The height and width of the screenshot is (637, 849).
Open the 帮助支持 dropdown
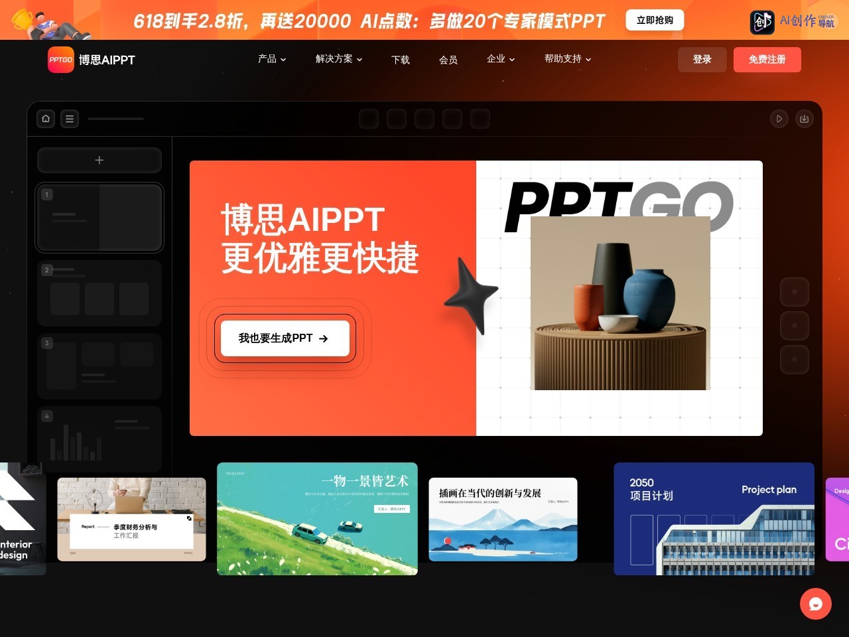coord(568,59)
